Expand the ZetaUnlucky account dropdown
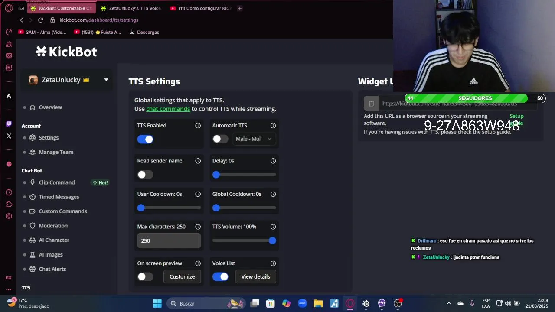Screen dimensions: 555x312 point(106,80)
